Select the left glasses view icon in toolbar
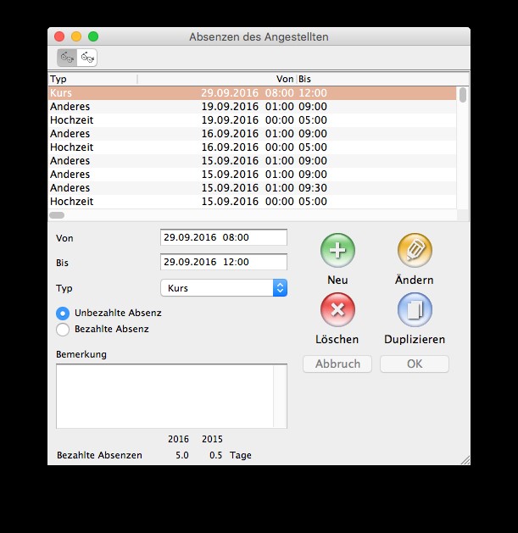The height and width of the screenshot is (533, 518). coord(67,58)
